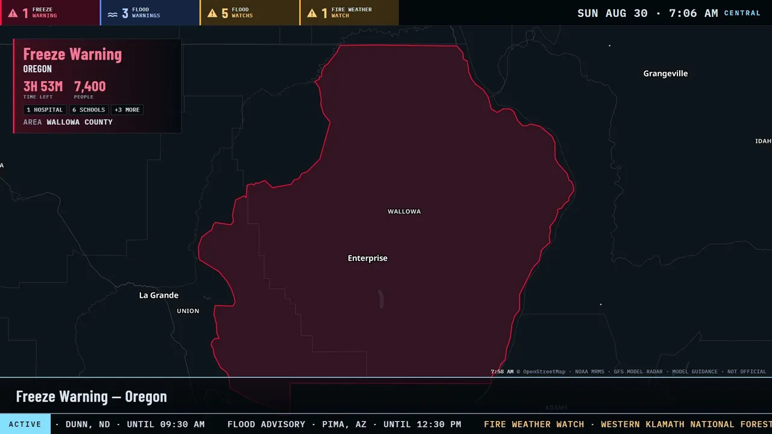Screen dimensions: 772x434
Task: Click the 1 Hospital tag
Action: (x=45, y=110)
